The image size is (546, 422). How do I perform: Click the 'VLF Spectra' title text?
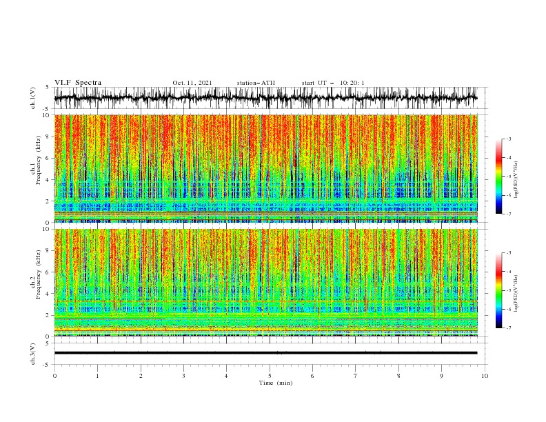pyautogui.click(x=78, y=83)
